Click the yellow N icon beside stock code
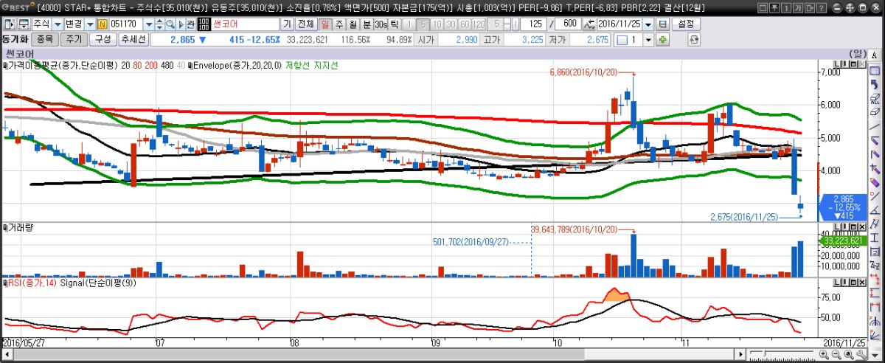Image resolution: width=885 pixels, height=363 pixels. click(103, 24)
